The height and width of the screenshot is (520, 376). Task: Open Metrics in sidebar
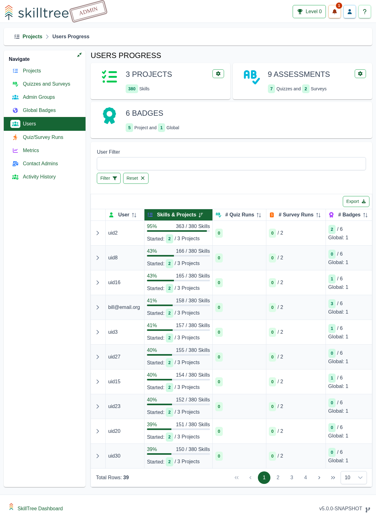coord(44,151)
